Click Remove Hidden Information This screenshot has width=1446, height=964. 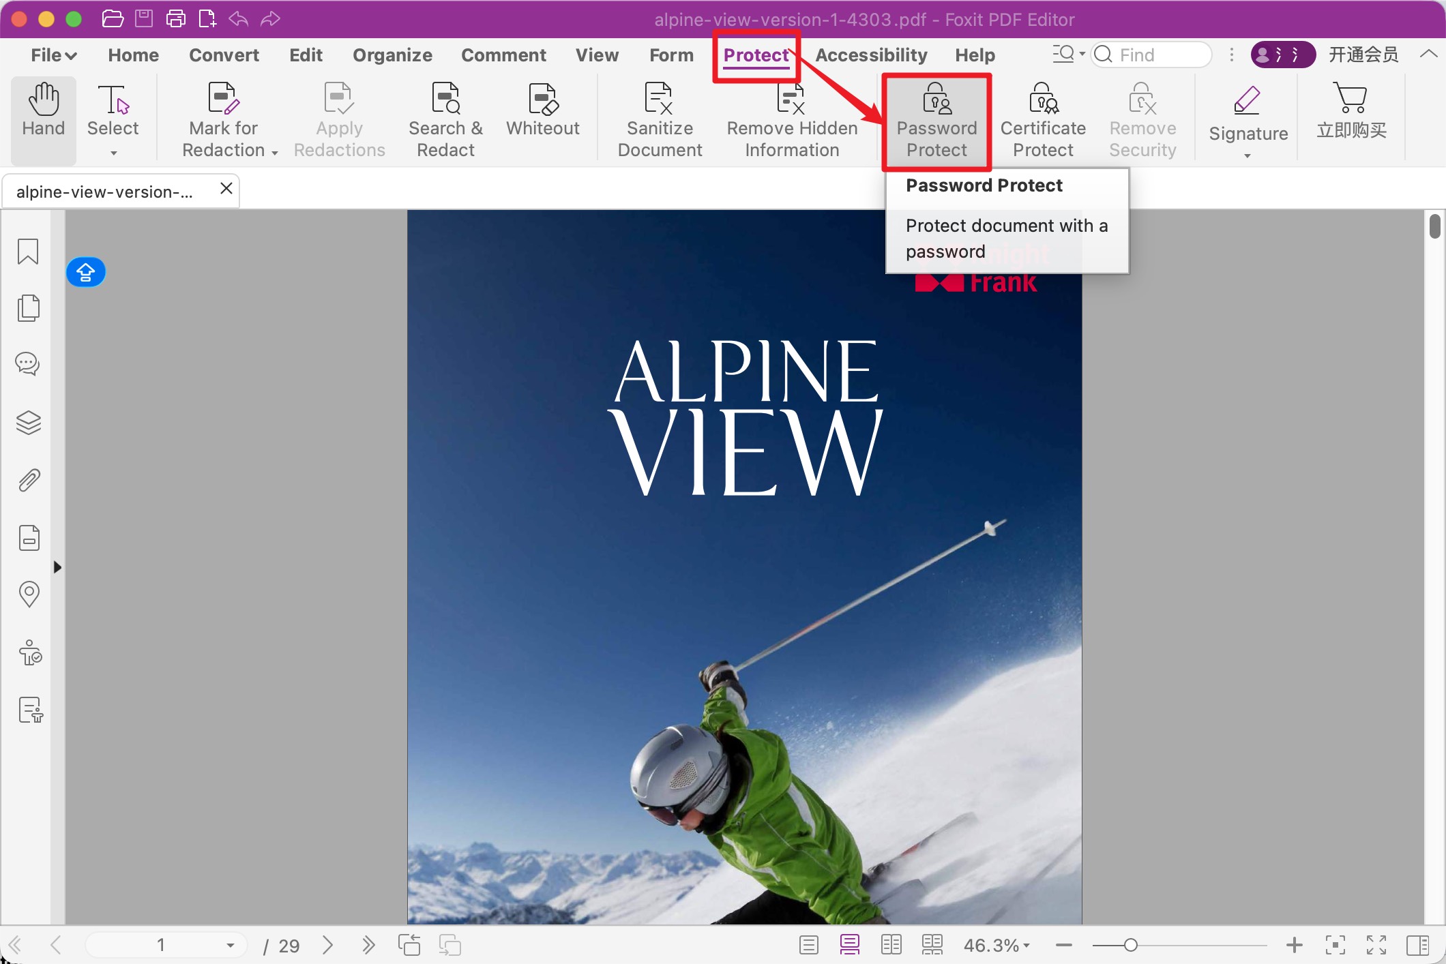pos(792,119)
